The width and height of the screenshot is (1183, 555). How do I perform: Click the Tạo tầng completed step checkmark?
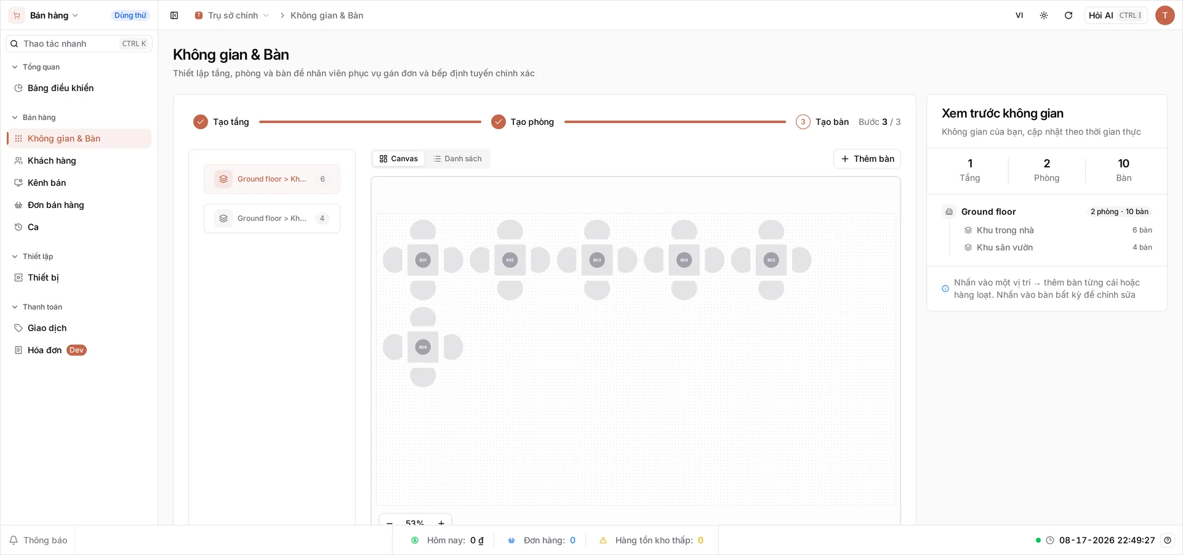(201, 122)
